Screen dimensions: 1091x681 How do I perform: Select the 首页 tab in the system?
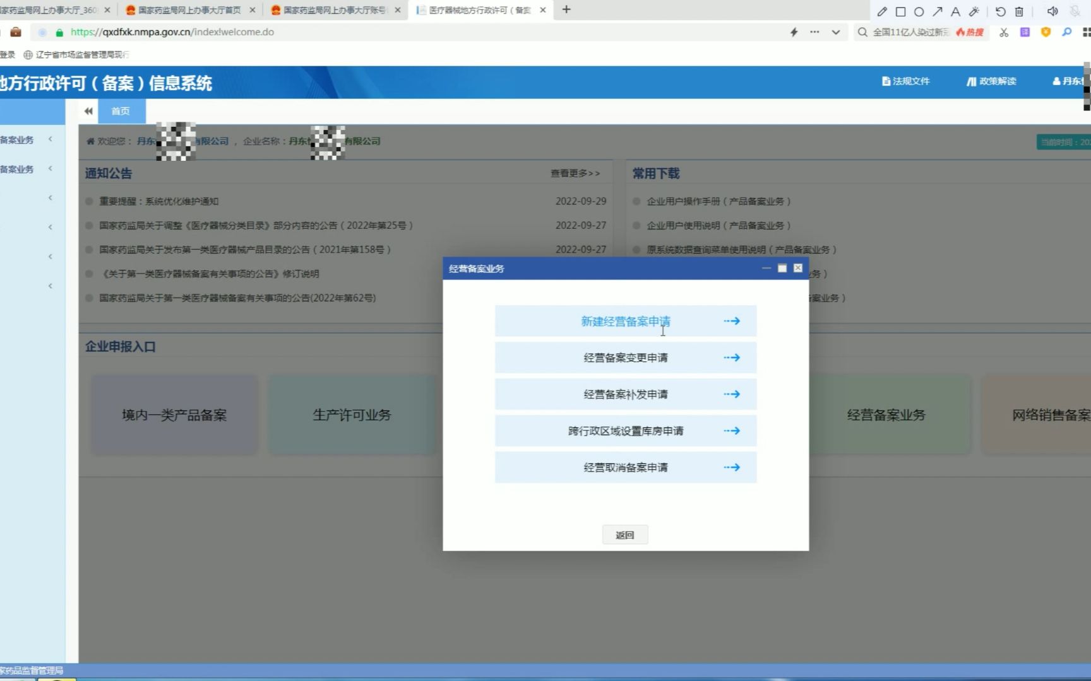(x=121, y=111)
